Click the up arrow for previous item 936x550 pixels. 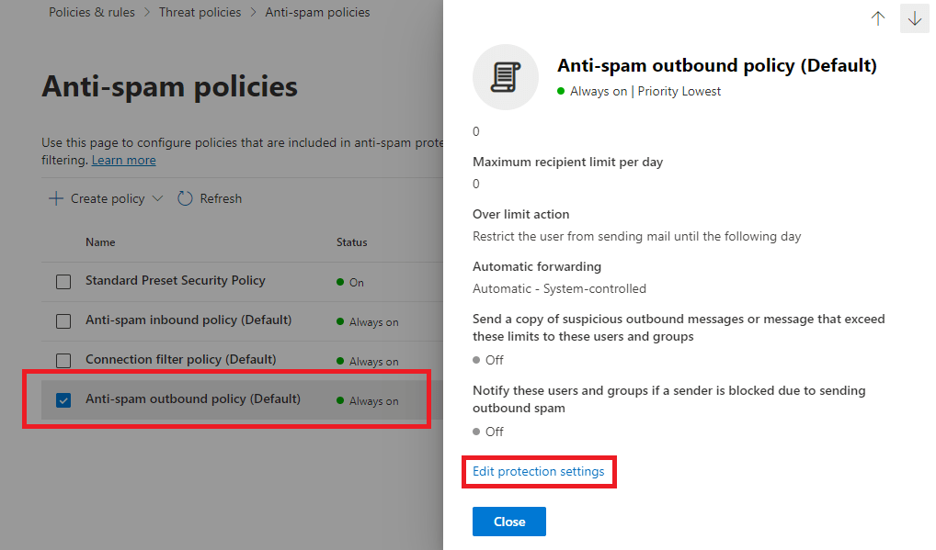[877, 18]
